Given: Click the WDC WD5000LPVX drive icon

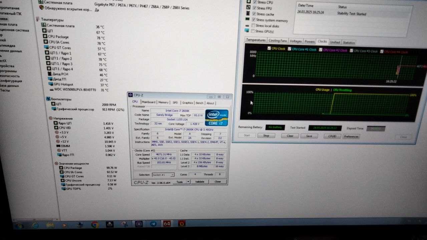Looking at the screenshot, I should pyautogui.click(x=52, y=90).
